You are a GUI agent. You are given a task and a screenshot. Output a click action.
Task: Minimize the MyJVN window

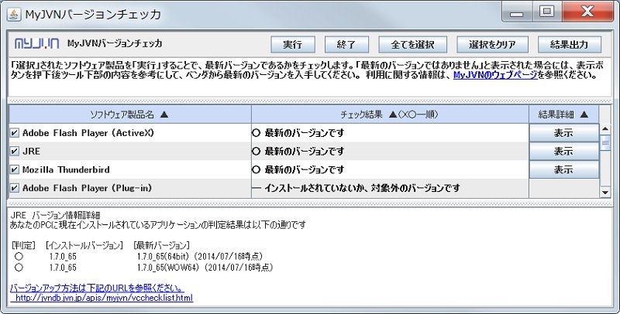point(516,12)
